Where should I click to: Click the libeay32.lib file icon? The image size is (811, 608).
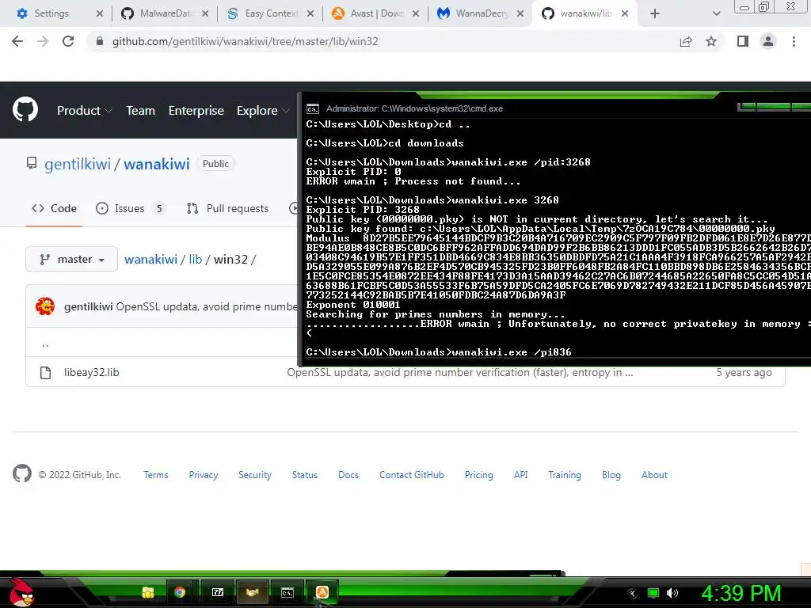point(45,372)
